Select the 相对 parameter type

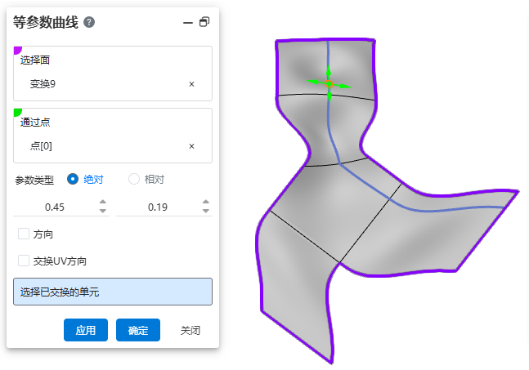point(134,179)
